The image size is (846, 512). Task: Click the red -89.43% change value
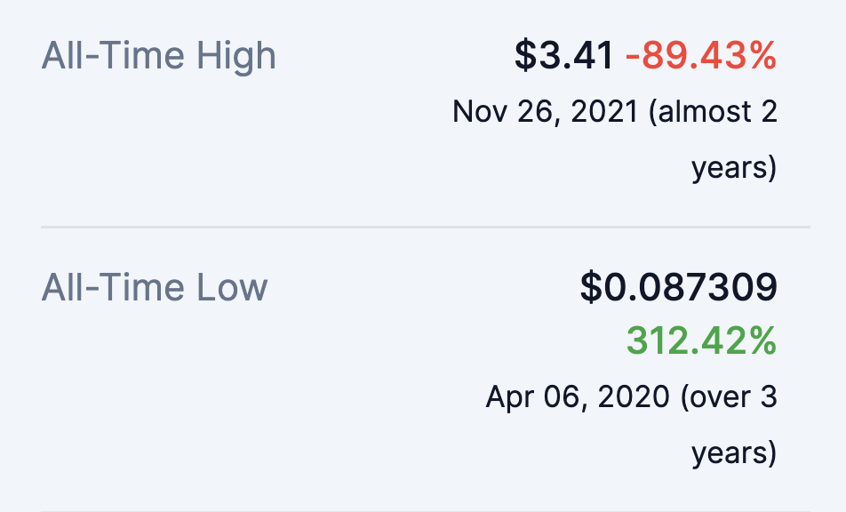pyautogui.click(x=701, y=55)
